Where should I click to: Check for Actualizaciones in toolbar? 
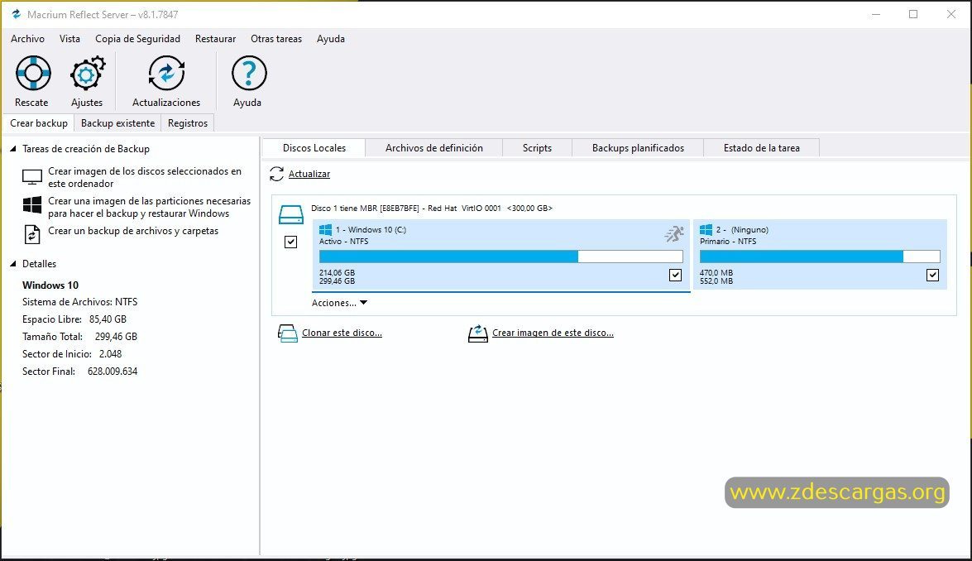166,73
